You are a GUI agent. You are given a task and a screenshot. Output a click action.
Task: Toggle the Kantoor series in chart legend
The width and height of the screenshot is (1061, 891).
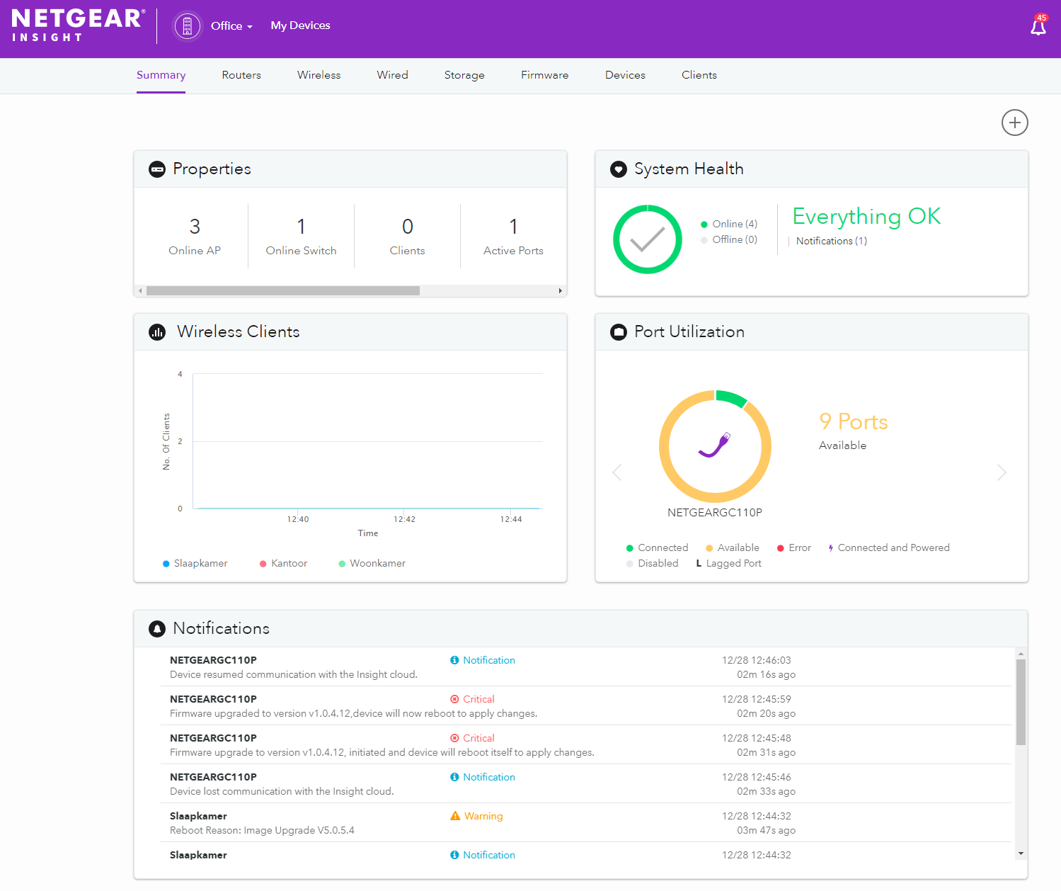coord(284,564)
